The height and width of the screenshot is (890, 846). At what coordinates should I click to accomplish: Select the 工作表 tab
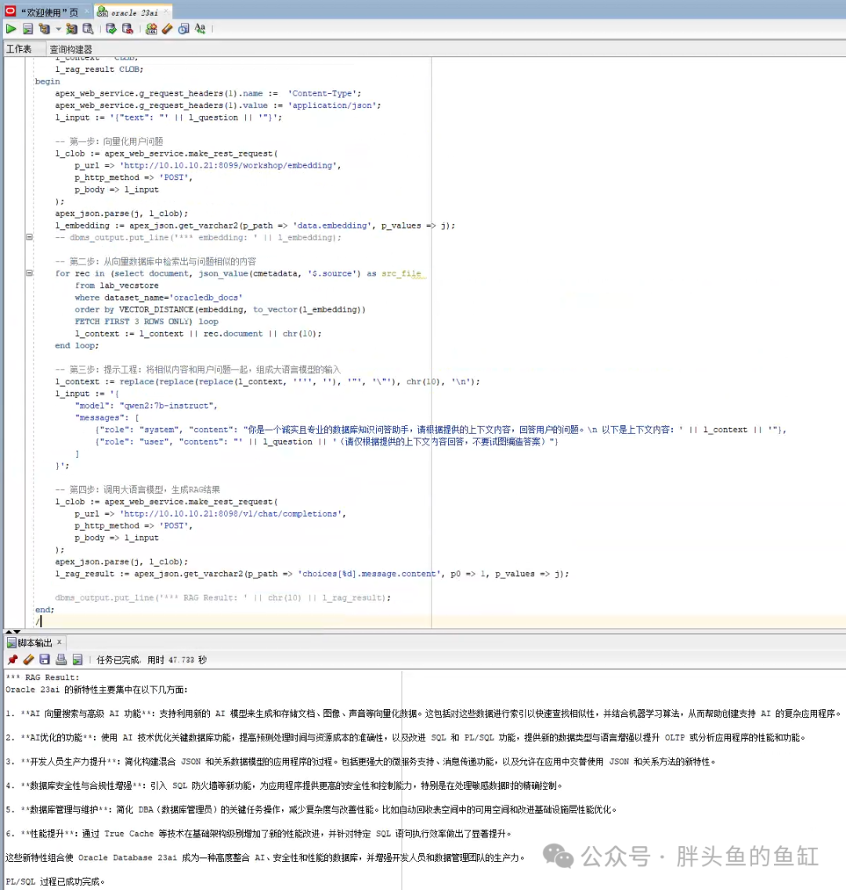point(19,49)
